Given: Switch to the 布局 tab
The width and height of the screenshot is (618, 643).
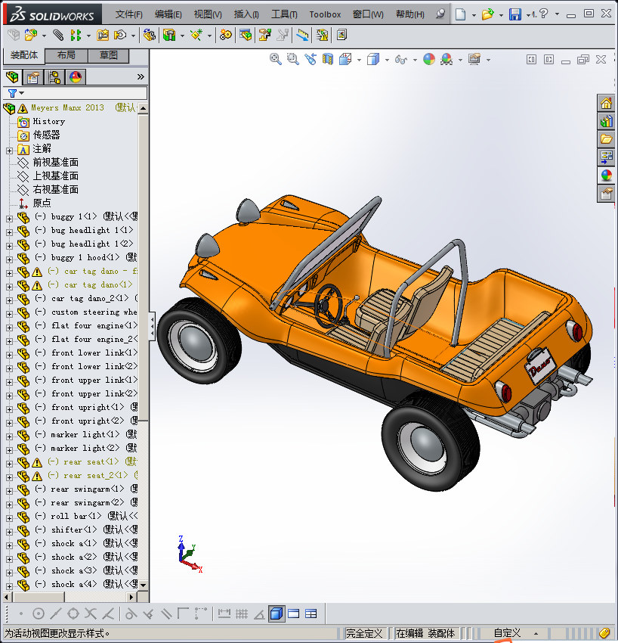Looking at the screenshot, I should (66, 56).
